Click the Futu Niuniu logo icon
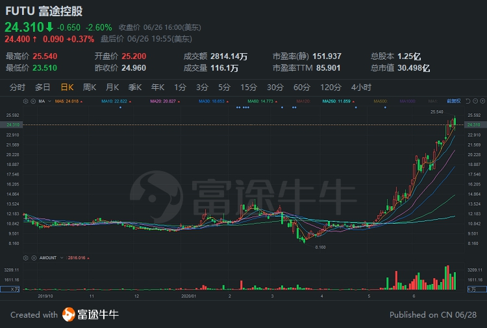 (x=69, y=314)
